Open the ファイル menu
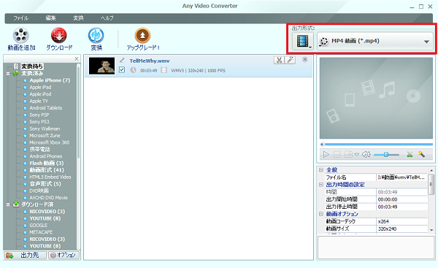 [x=21, y=18]
